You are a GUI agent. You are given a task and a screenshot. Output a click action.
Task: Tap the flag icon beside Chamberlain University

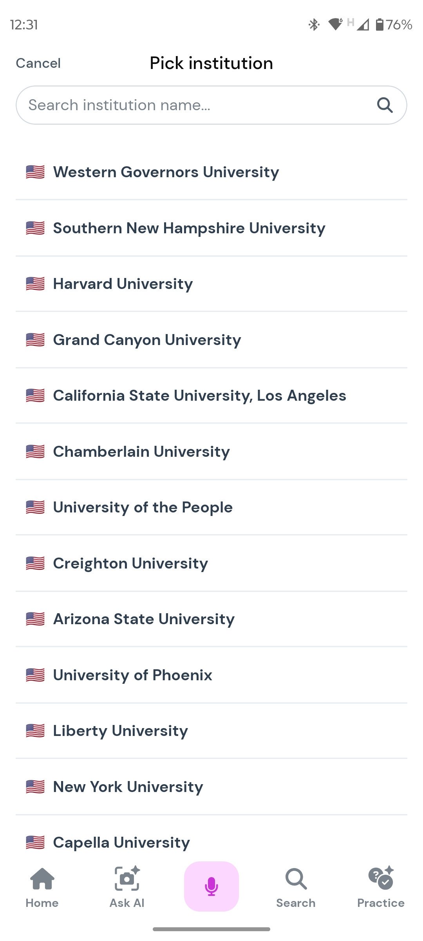click(x=35, y=452)
